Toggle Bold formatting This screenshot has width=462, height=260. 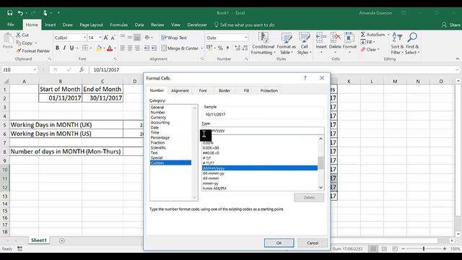[x=57, y=48]
